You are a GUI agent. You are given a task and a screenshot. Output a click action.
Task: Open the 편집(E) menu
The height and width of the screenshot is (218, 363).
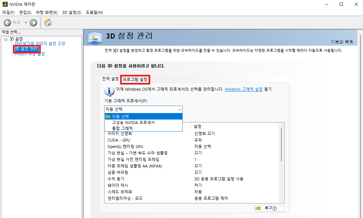click(25, 13)
